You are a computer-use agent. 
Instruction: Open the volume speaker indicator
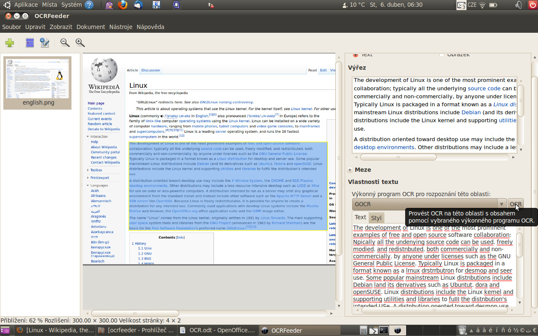pos(519,5)
